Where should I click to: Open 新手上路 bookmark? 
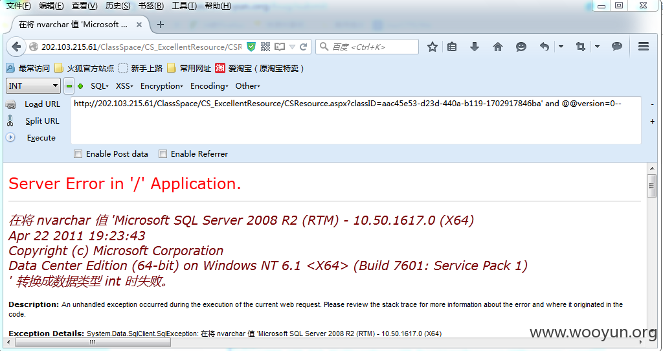[x=140, y=68]
